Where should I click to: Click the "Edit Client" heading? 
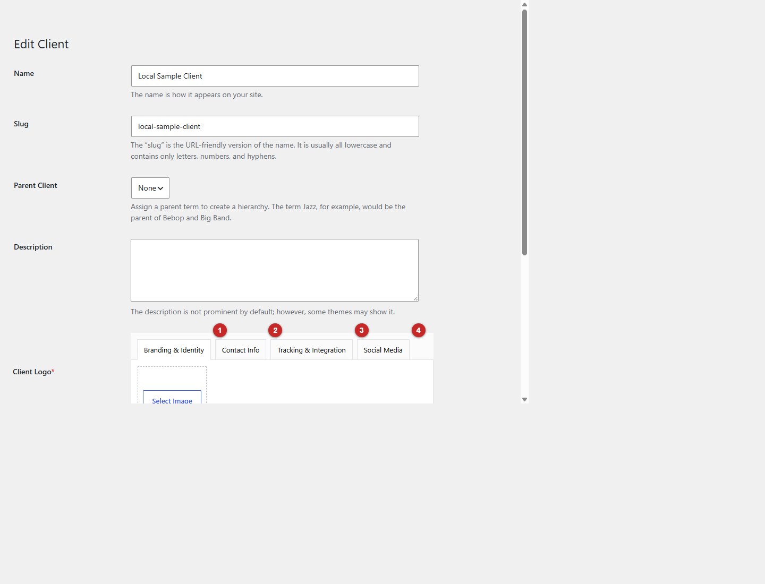41,44
